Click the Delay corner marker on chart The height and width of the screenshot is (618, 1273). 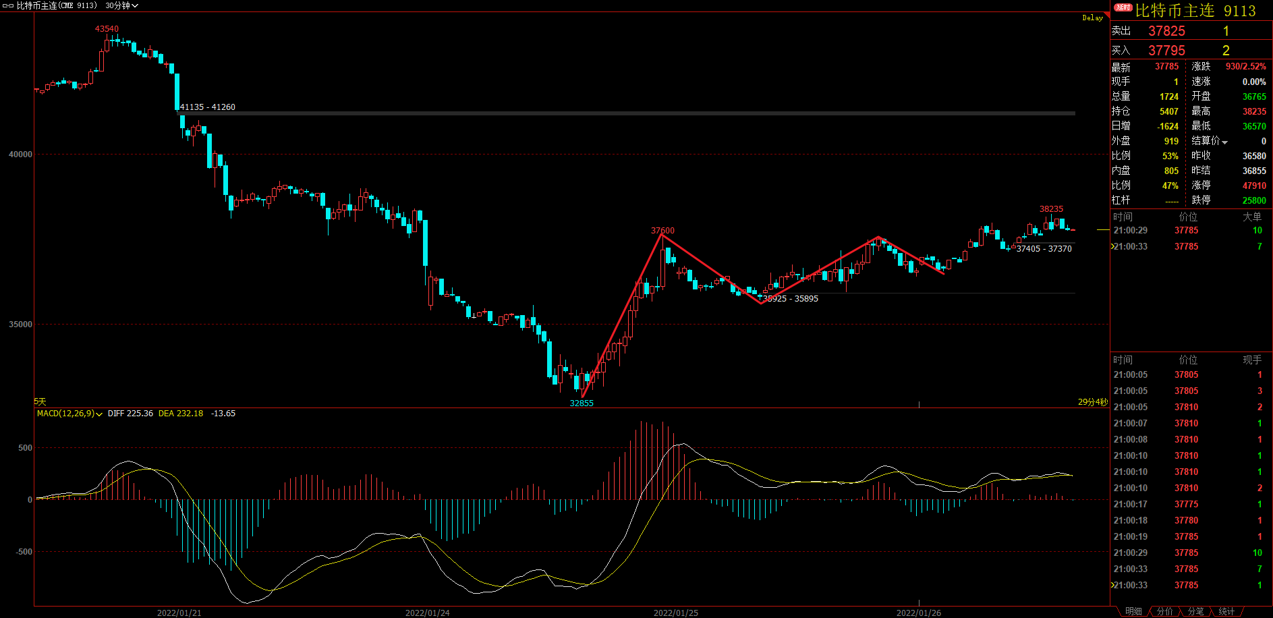pyautogui.click(x=1093, y=18)
